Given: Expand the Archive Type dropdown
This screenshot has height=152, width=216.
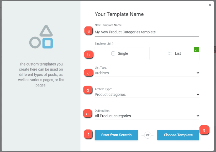Looking at the screenshot, I should 147,95.
